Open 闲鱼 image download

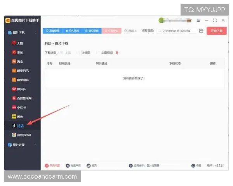(x=17, y=117)
